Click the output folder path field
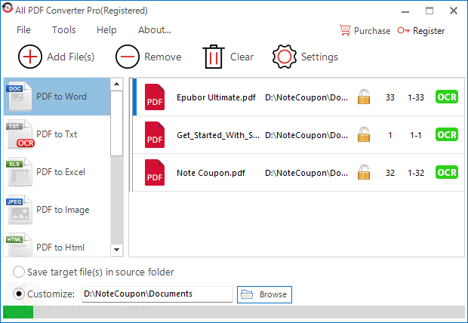This screenshot has height=323, width=468. [157, 294]
